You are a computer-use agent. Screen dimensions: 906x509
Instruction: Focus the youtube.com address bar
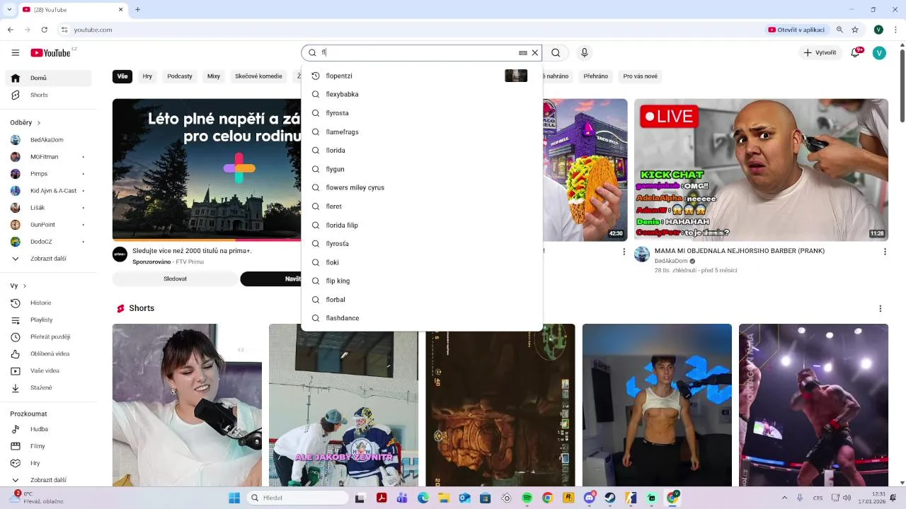coord(409,30)
